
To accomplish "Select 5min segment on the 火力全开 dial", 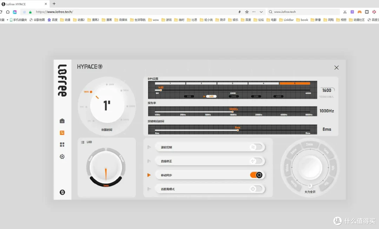I will click(x=293, y=151).
